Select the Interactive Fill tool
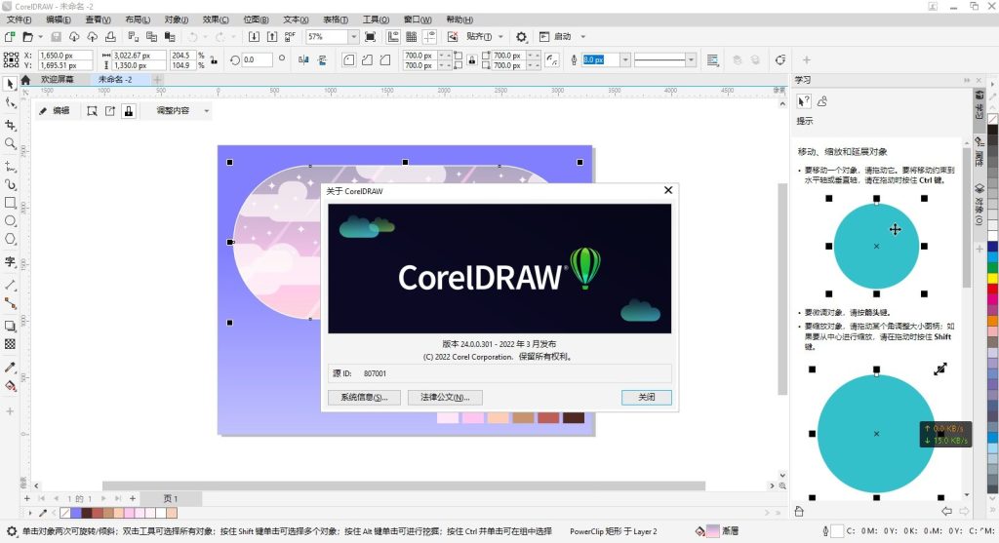 click(10, 386)
